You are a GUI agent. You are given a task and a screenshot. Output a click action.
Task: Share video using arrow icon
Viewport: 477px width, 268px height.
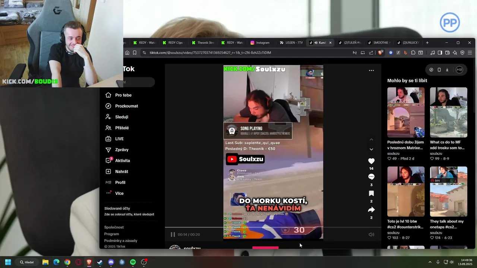tap(371, 210)
